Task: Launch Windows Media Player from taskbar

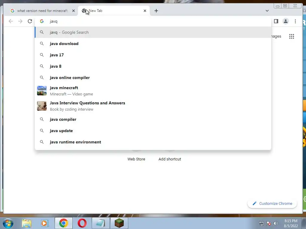Action: coord(45,223)
